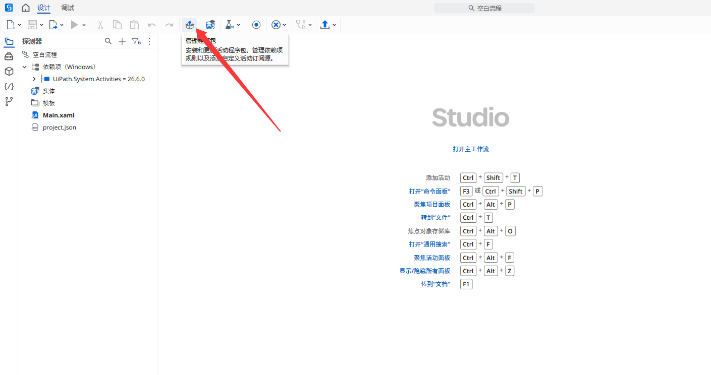Click the New file toolbar icon
Screen dimensions: 711x375
tap(11, 25)
